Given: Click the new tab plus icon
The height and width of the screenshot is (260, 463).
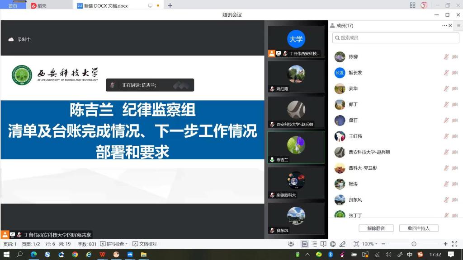Looking at the screenshot, I should pos(170,5).
